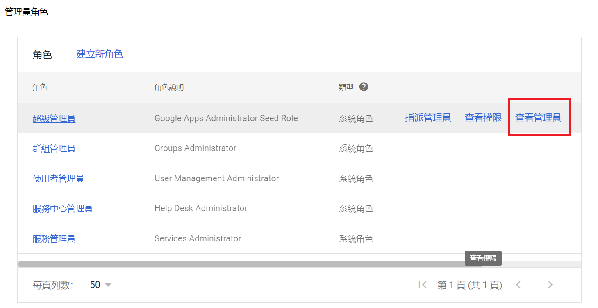Select the Help Desk Administrator description cell

(x=201, y=208)
